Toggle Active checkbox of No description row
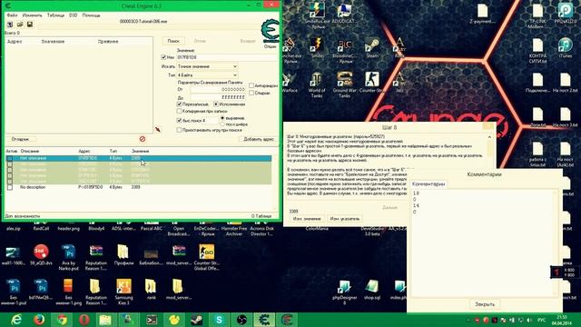 click(10, 187)
